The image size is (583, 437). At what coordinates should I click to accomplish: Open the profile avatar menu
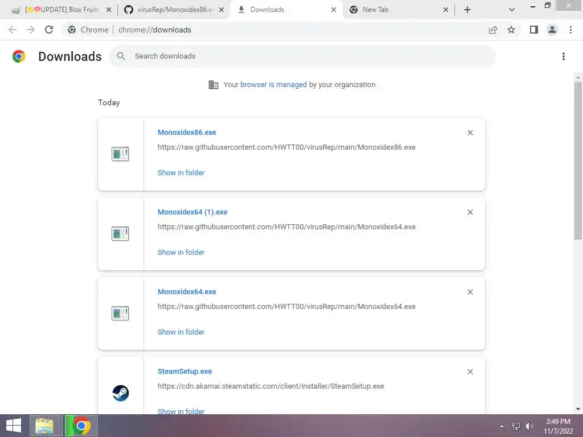[552, 30]
